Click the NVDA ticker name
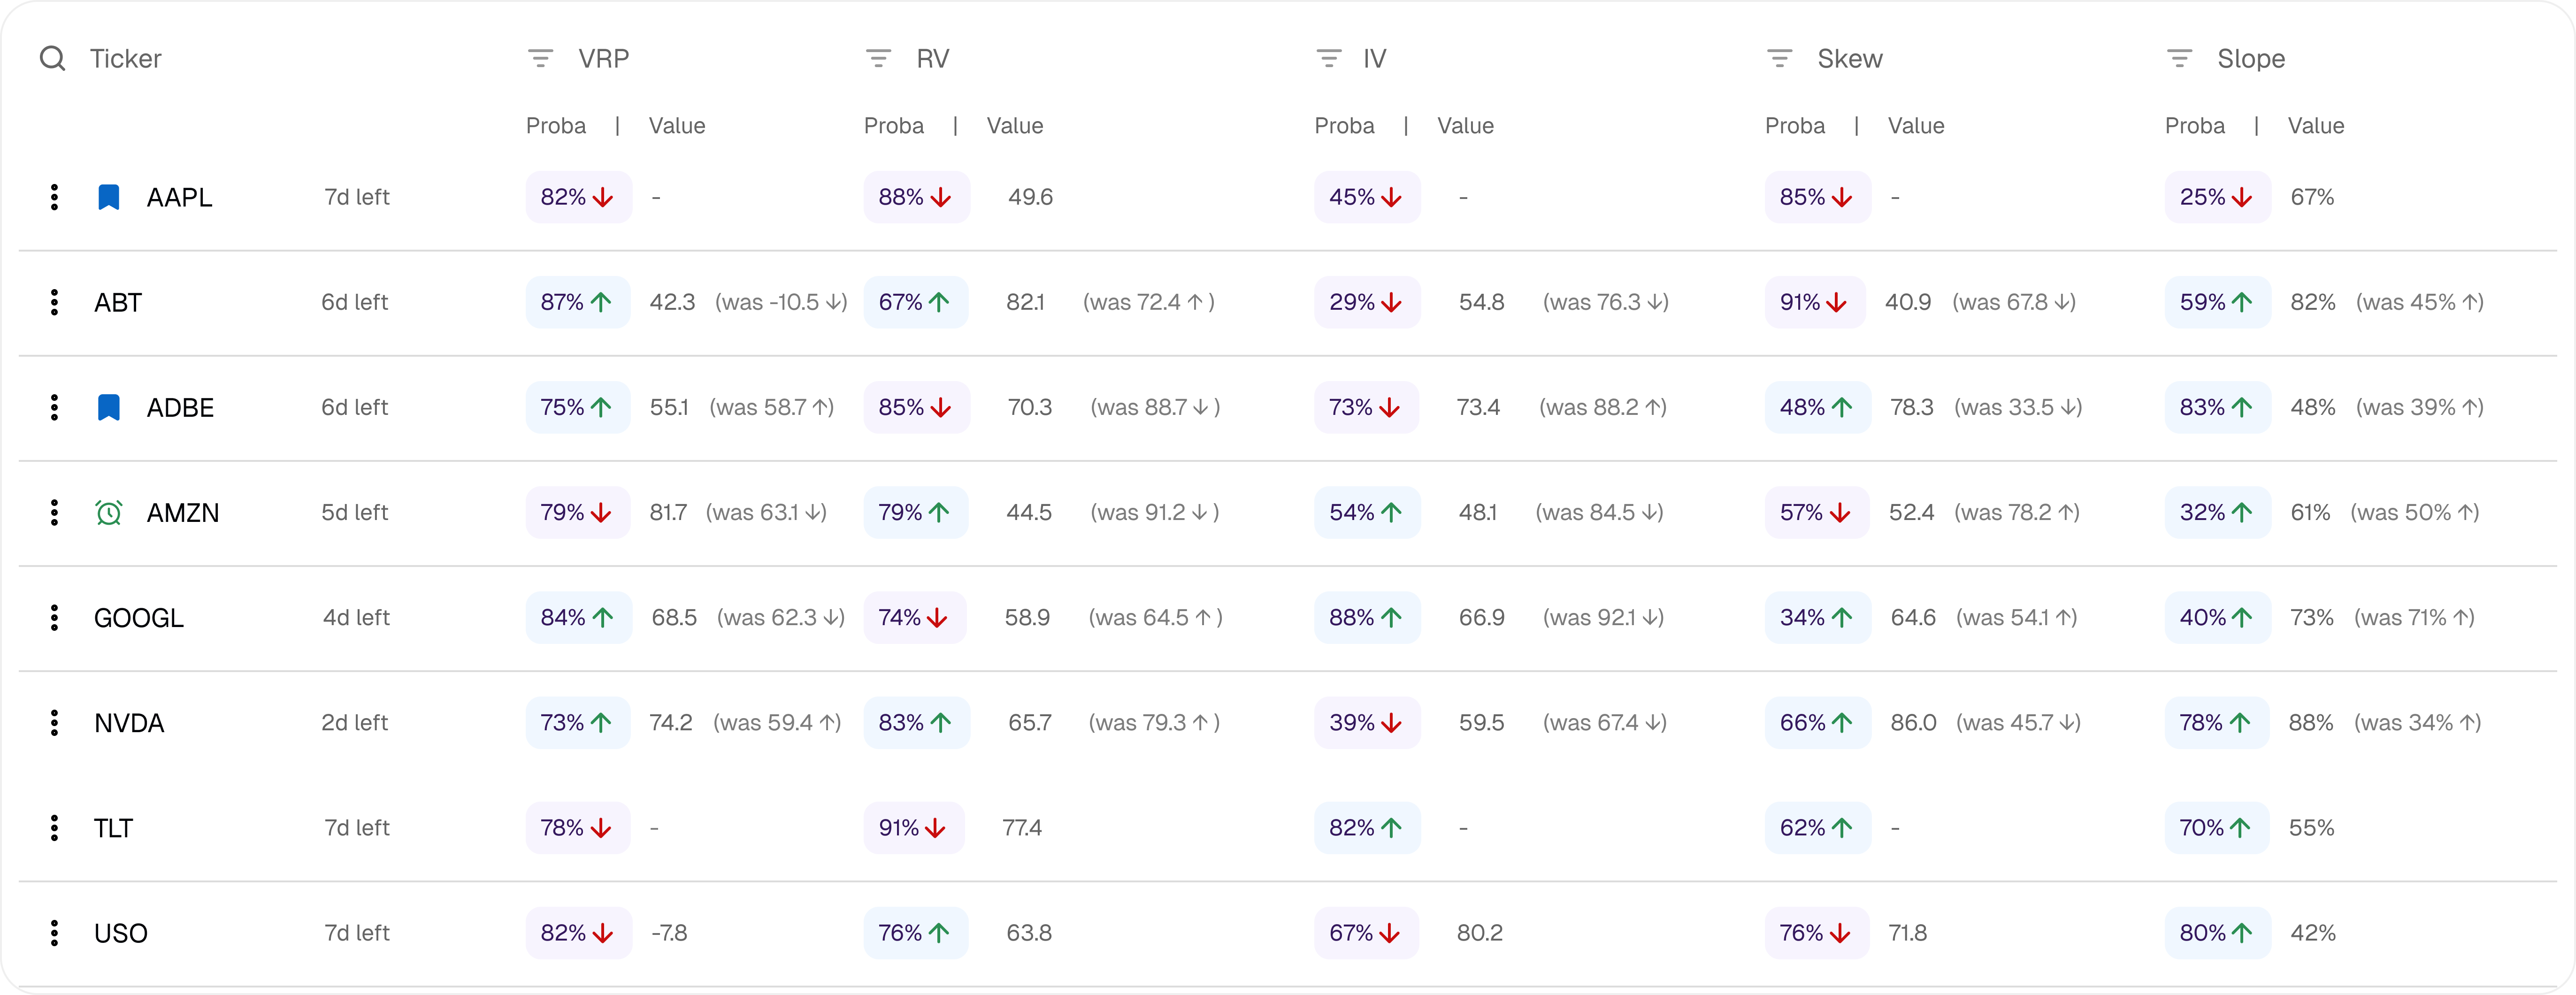This screenshot has width=2576, height=995. click(x=129, y=723)
